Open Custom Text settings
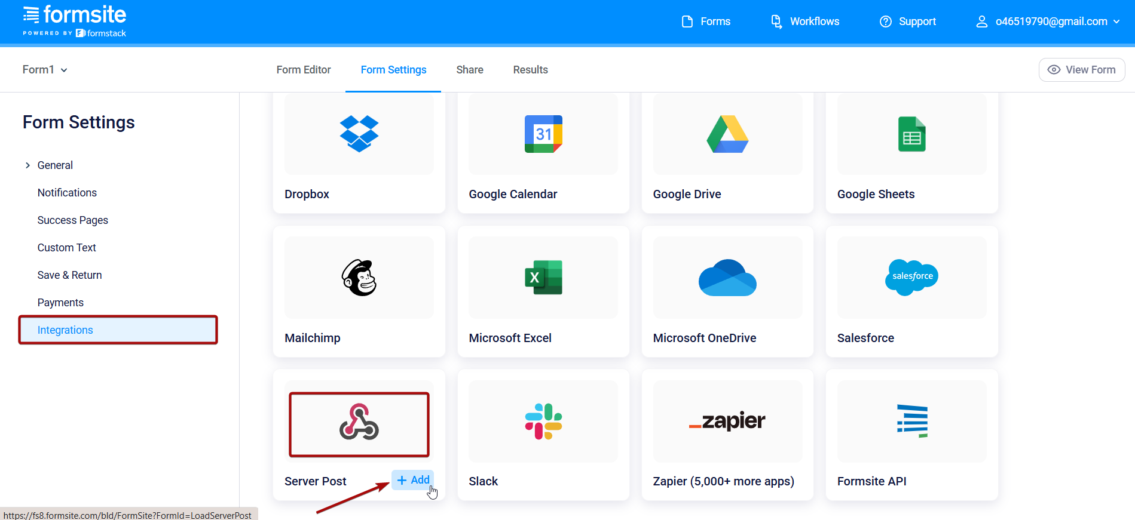Image resolution: width=1135 pixels, height=520 pixels. pyautogui.click(x=66, y=248)
